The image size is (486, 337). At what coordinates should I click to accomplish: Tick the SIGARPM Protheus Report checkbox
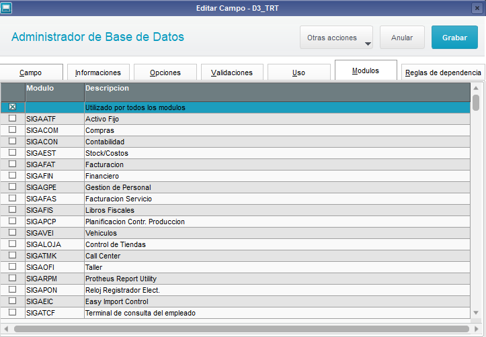coord(12,278)
